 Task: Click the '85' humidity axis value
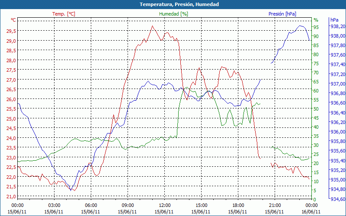[x=316, y=45]
